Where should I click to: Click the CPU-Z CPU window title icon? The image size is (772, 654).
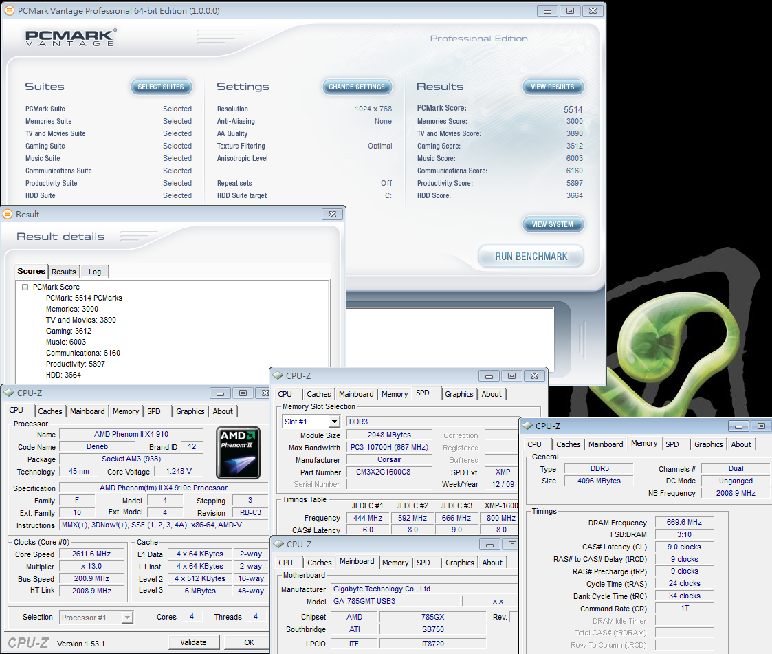pos(10,393)
